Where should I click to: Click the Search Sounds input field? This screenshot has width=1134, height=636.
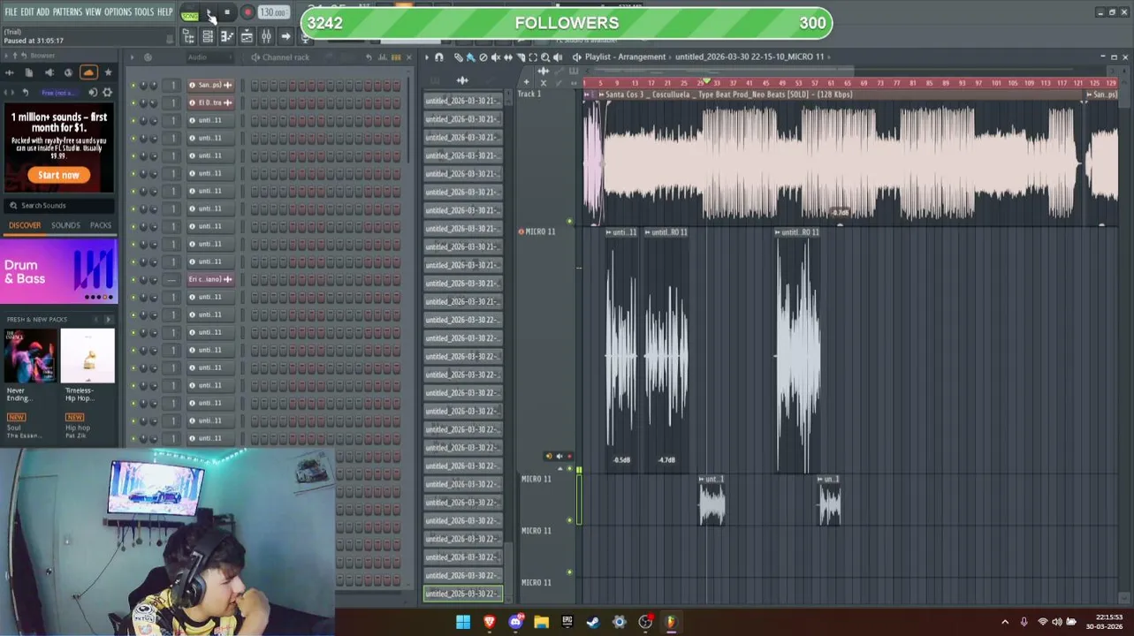click(60, 205)
